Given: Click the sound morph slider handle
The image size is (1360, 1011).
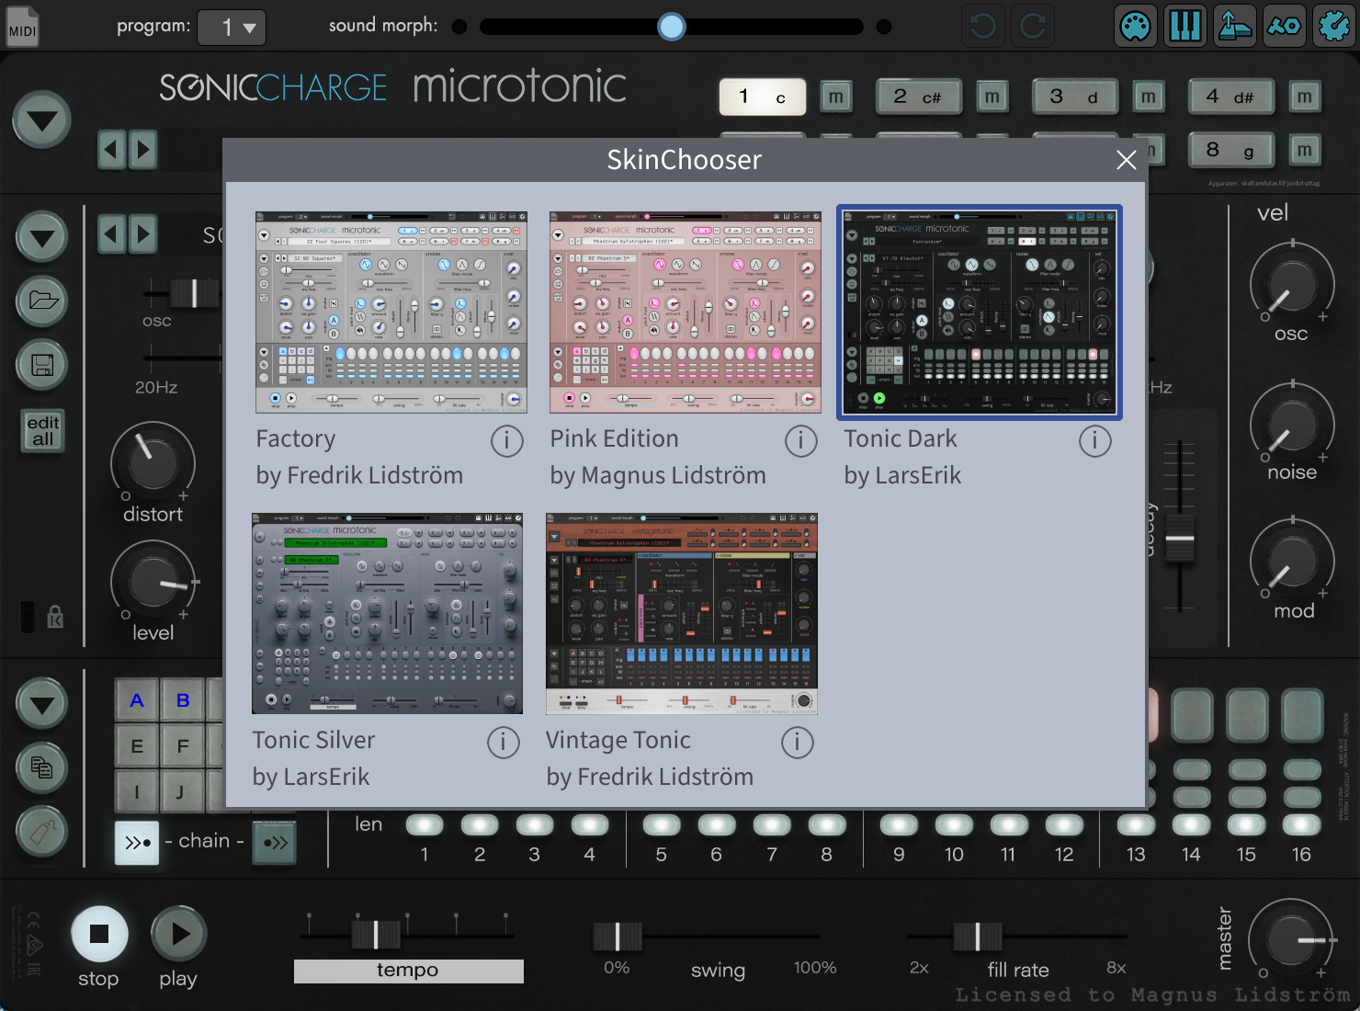Looking at the screenshot, I should (x=672, y=27).
